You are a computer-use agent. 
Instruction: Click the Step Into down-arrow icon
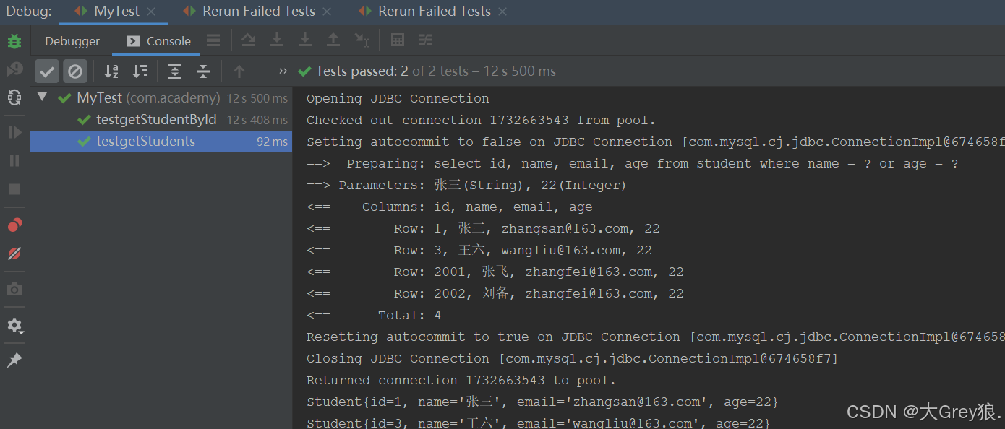coord(276,40)
